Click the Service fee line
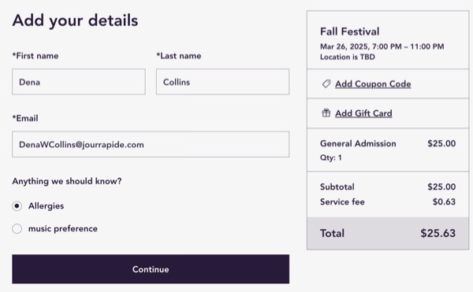This screenshot has height=292, width=473. [388, 201]
